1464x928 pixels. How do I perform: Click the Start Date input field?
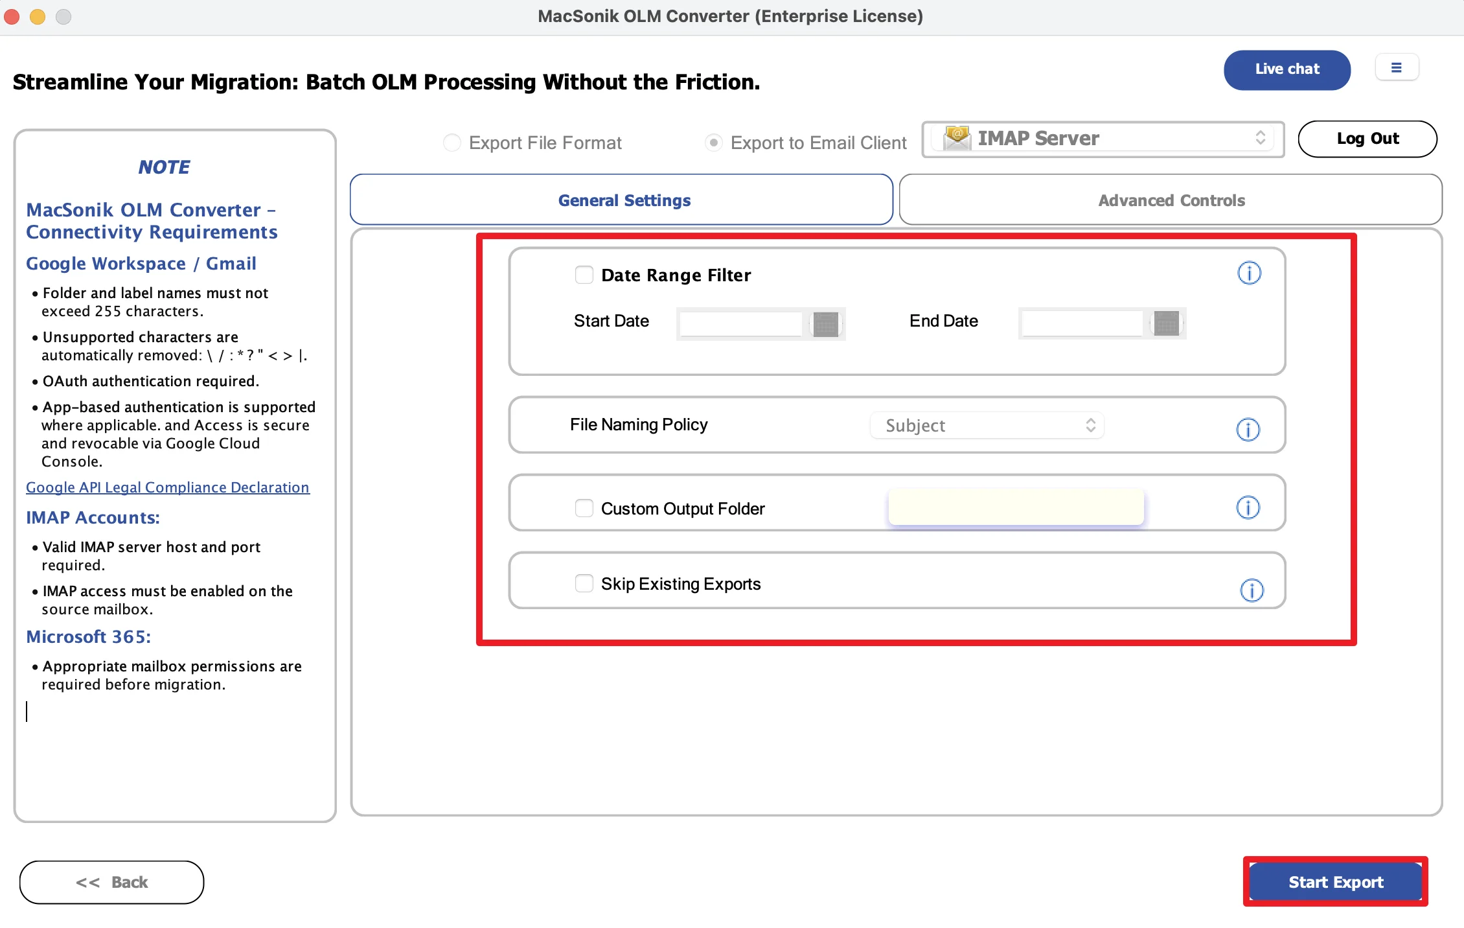tap(740, 323)
